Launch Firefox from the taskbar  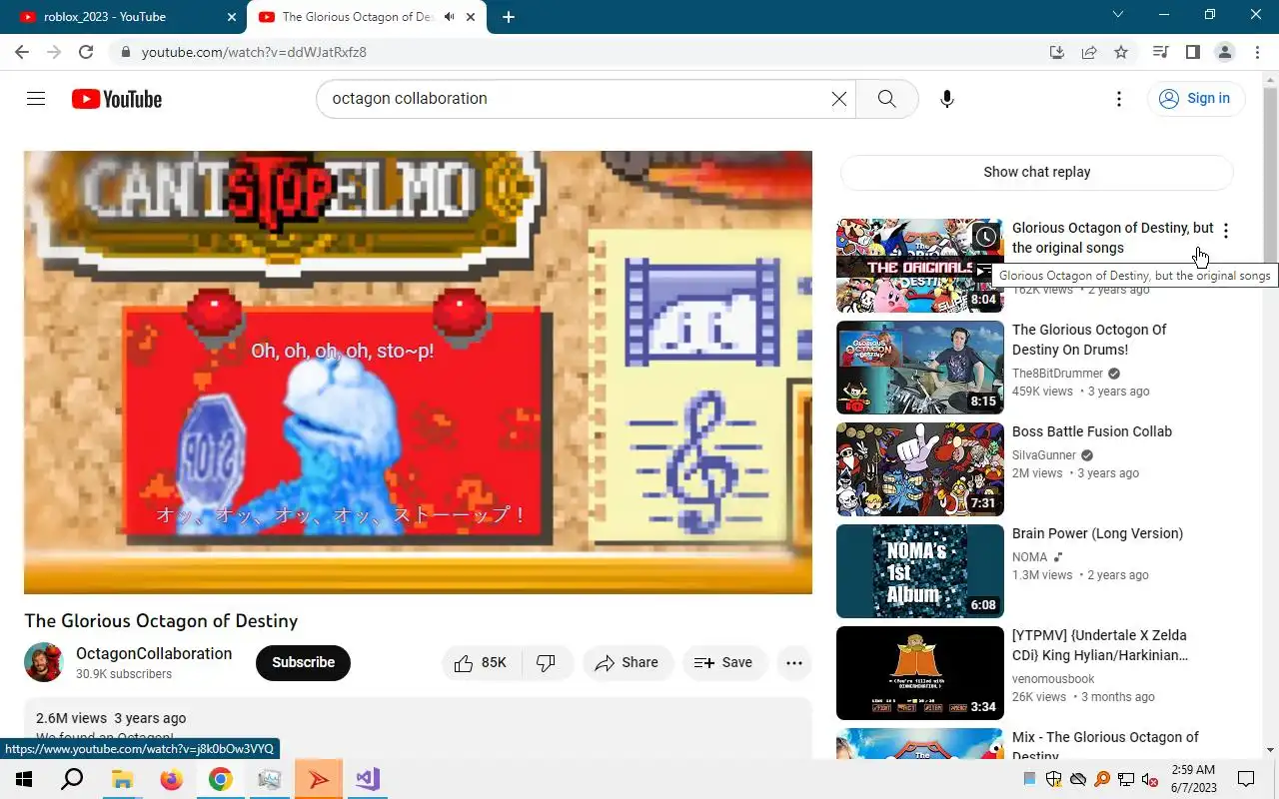pos(171,779)
